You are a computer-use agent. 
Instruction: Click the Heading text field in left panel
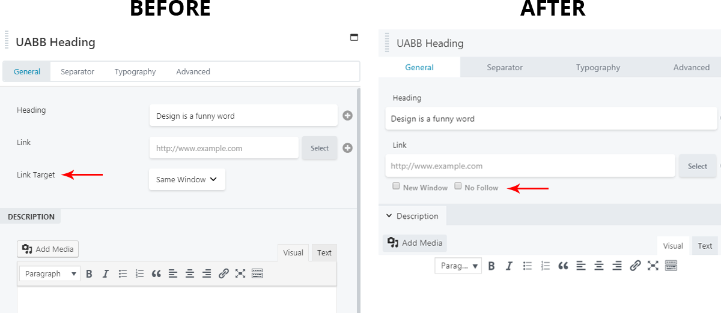[243, 116]
